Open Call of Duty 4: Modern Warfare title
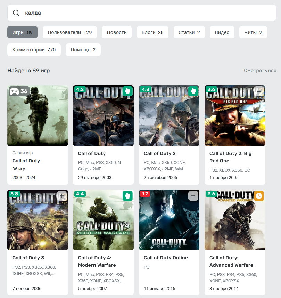The image size is (281, 298). tap(97, 261)
